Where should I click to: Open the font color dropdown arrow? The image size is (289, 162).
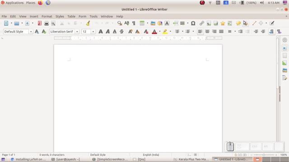click(x=159, y=31)
